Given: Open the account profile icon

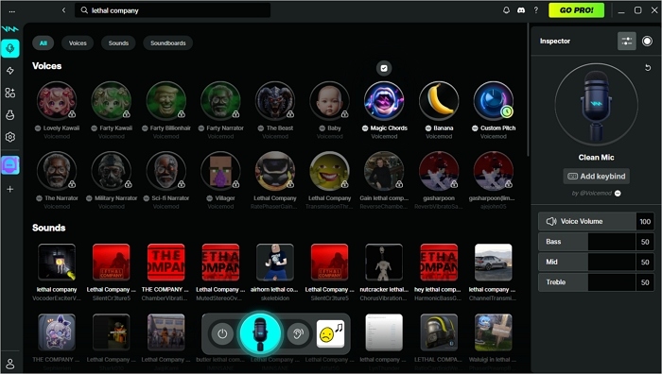Looking at the screenshot, I should (10, 364).
